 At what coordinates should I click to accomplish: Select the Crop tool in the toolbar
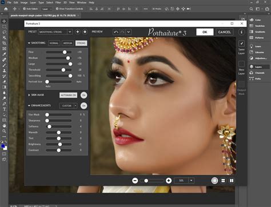click(x=4, y=43)
